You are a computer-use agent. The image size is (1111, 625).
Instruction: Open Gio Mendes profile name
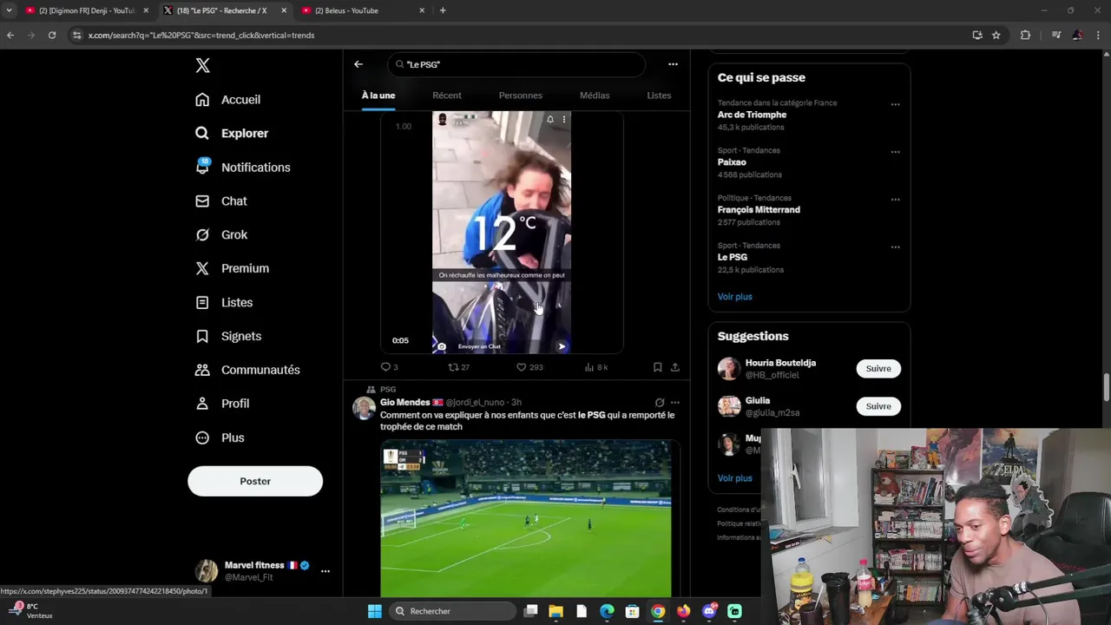pos(404,403)
